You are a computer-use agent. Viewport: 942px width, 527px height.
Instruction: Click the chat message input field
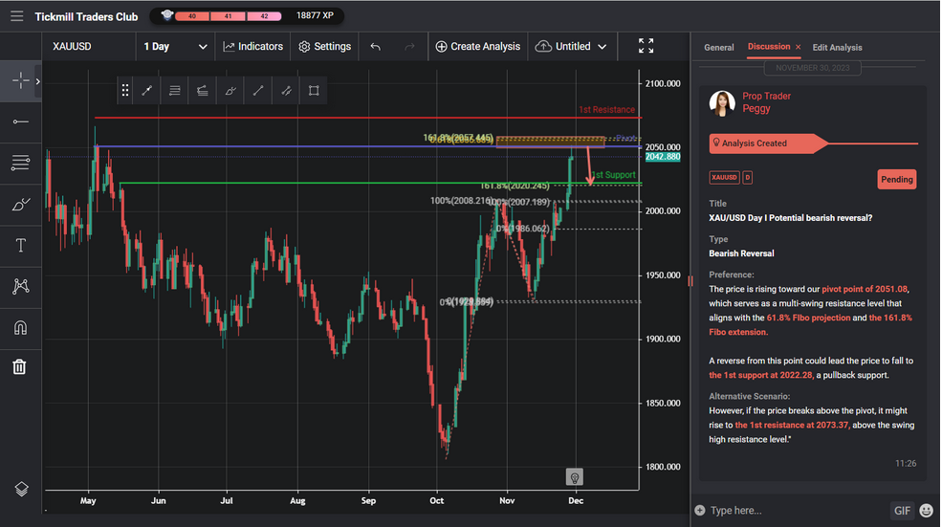click(796, 510)
